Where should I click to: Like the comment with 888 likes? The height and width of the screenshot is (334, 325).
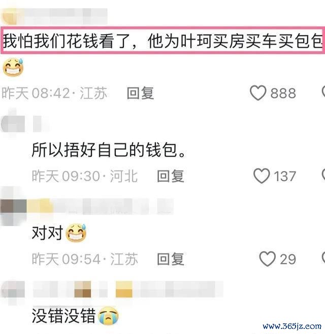pyautogui.click(x=258, y=93)
